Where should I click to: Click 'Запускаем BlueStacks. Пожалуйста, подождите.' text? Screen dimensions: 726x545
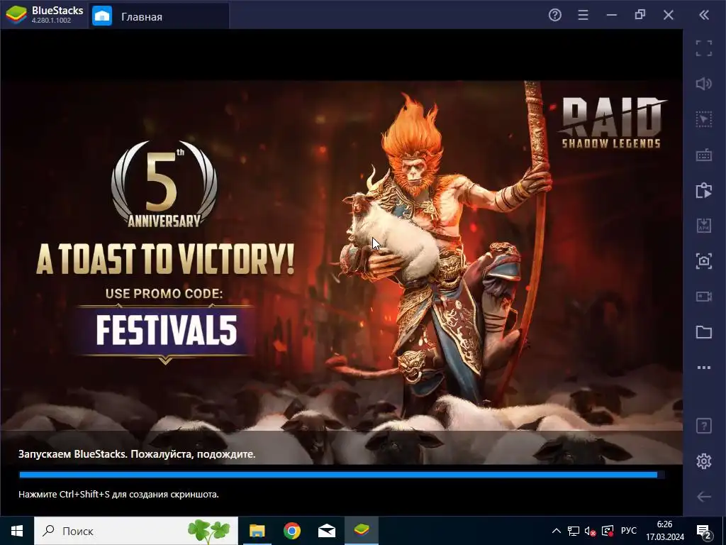[x=137, y=454]
